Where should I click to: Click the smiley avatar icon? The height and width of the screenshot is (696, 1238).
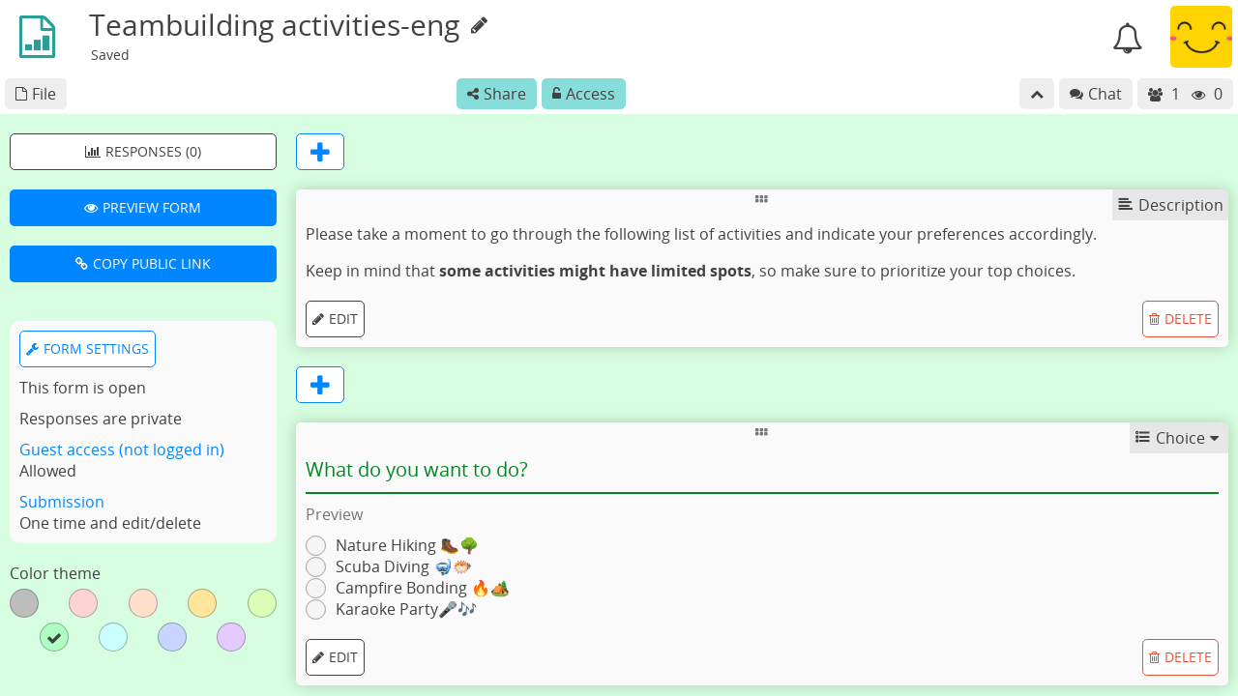(1200, 37)
